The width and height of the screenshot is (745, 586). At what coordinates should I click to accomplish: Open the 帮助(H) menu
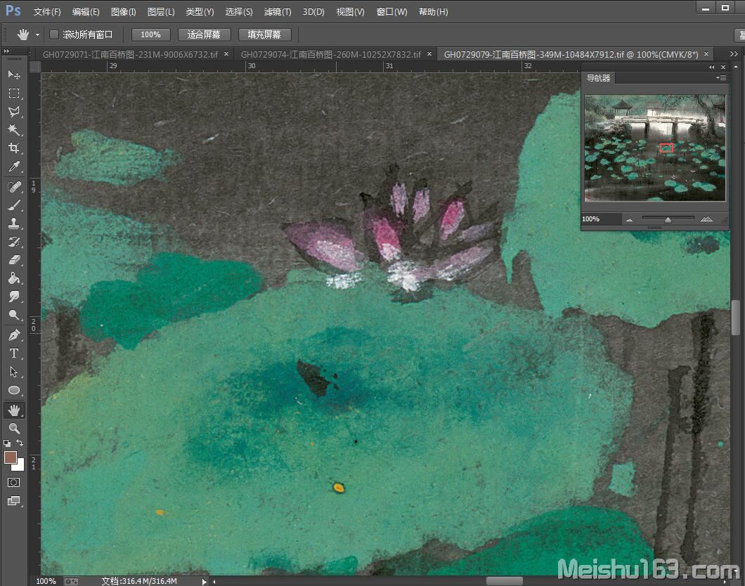(433, 12)
